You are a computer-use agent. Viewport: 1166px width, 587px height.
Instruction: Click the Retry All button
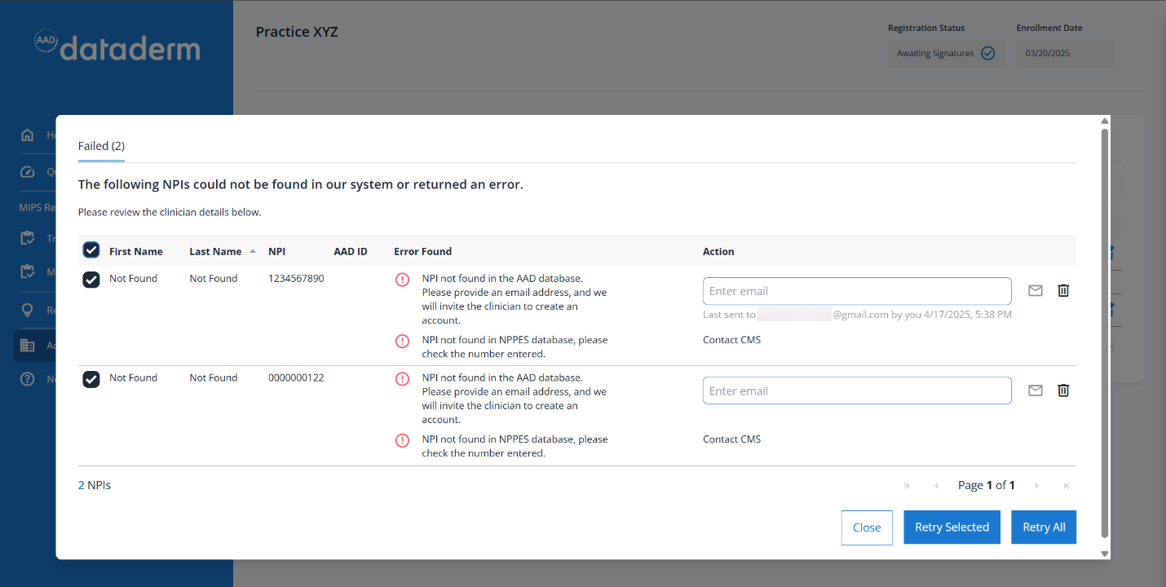(1044, 527)
